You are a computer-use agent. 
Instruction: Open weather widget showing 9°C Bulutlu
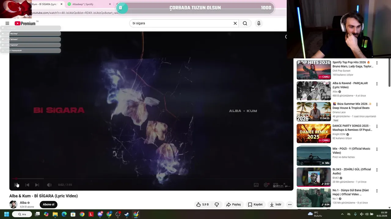pyautogui.click(x=315, y=214)
